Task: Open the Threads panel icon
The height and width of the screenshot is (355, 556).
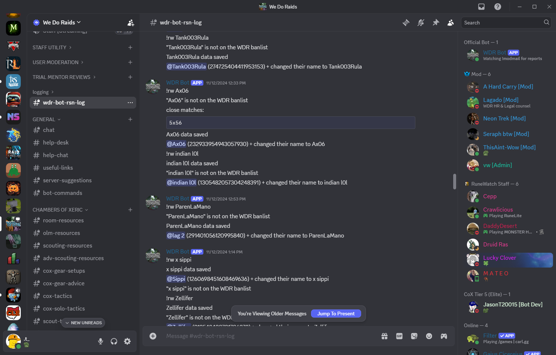Action: (x=406, y=23)
